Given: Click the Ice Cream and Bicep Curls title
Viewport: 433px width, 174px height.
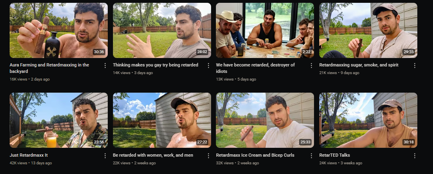Looking at the screenshot, I should pos(255,155).
